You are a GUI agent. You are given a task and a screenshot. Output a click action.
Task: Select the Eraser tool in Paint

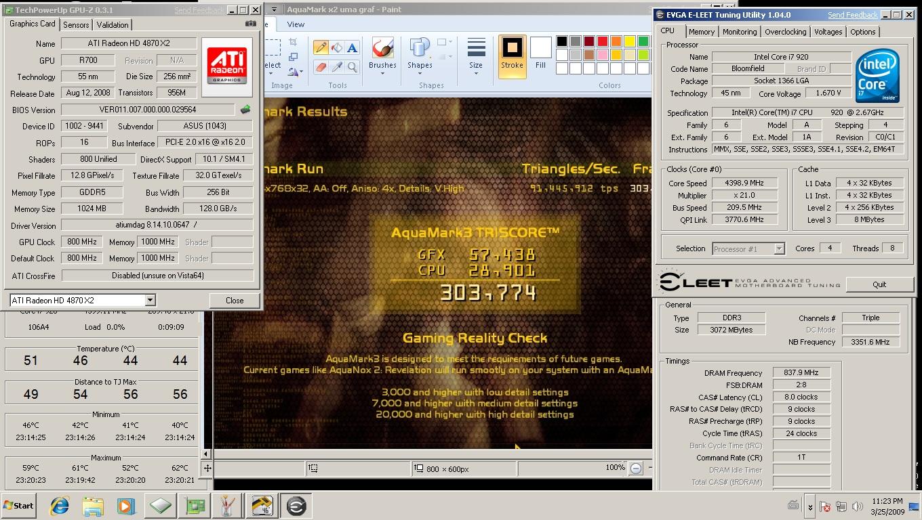[x=321, y=67]
